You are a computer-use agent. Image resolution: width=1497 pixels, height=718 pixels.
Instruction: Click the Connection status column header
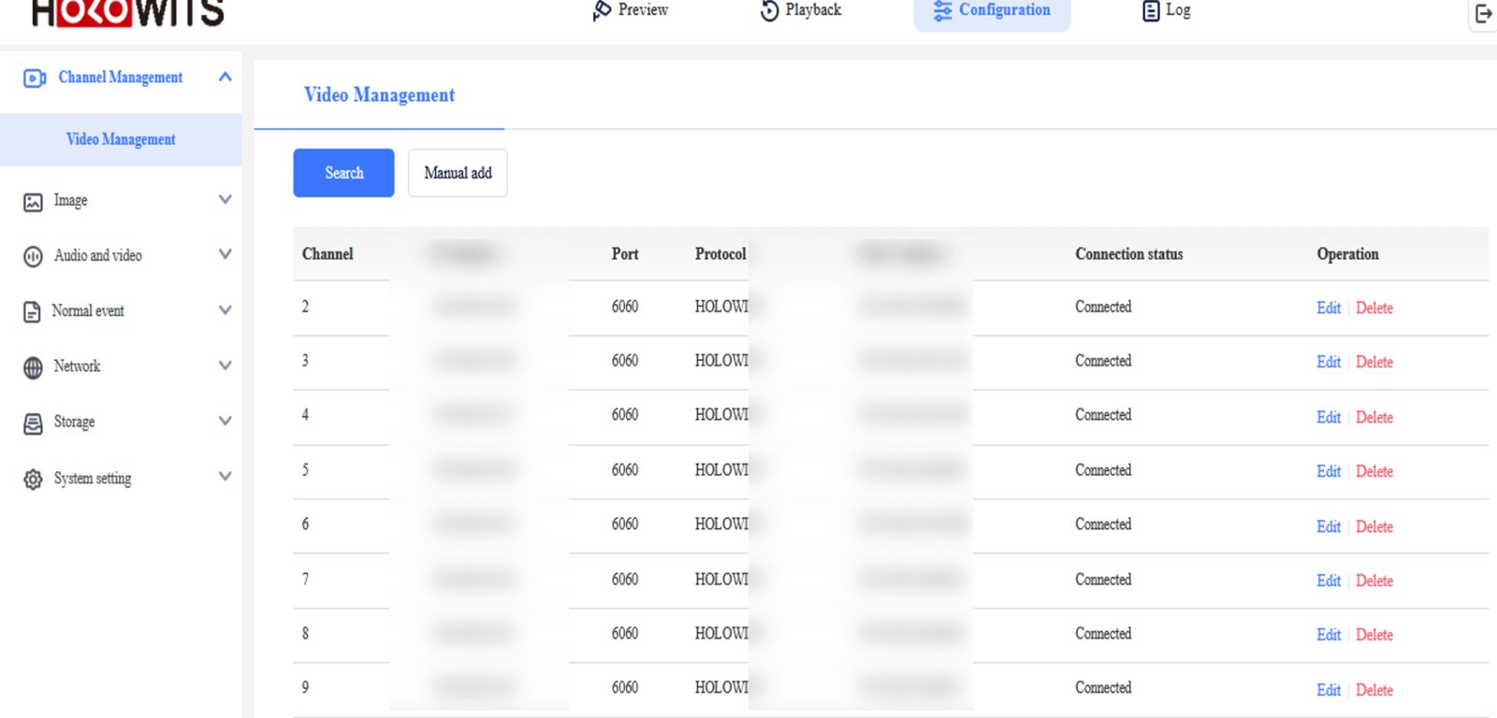[1129, 254]
